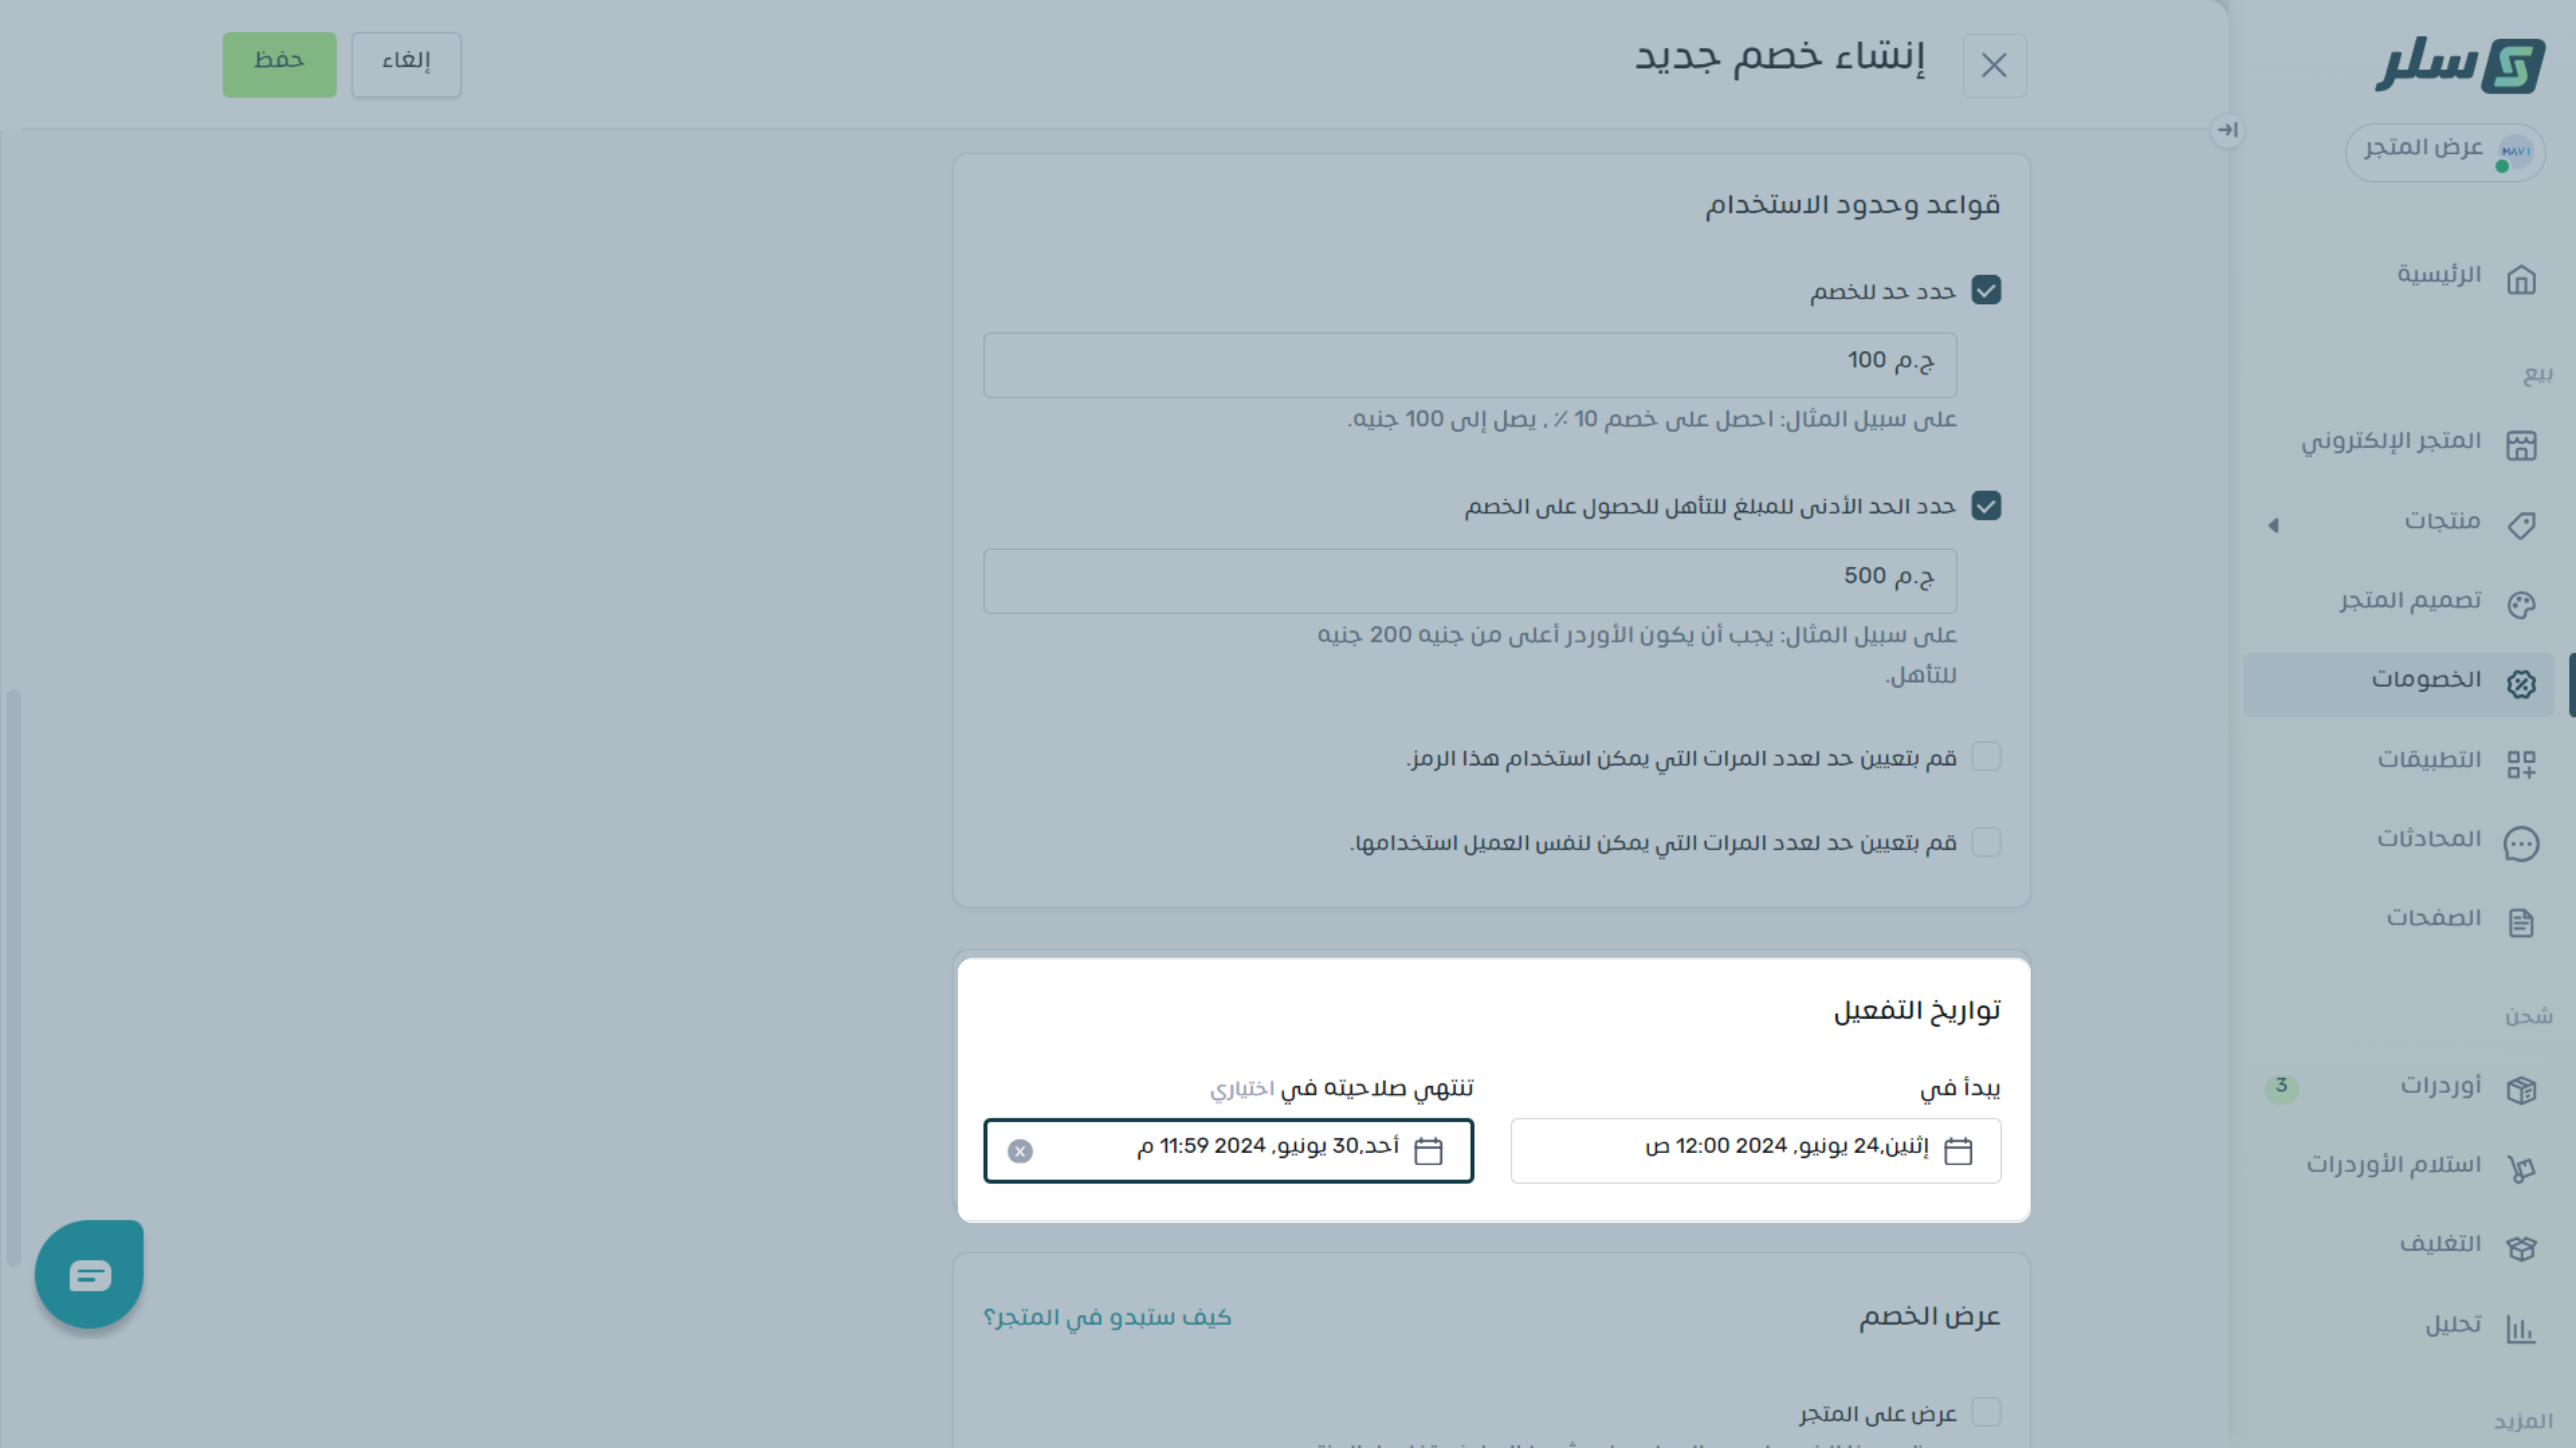Click the Zid logo icon

2512,66
